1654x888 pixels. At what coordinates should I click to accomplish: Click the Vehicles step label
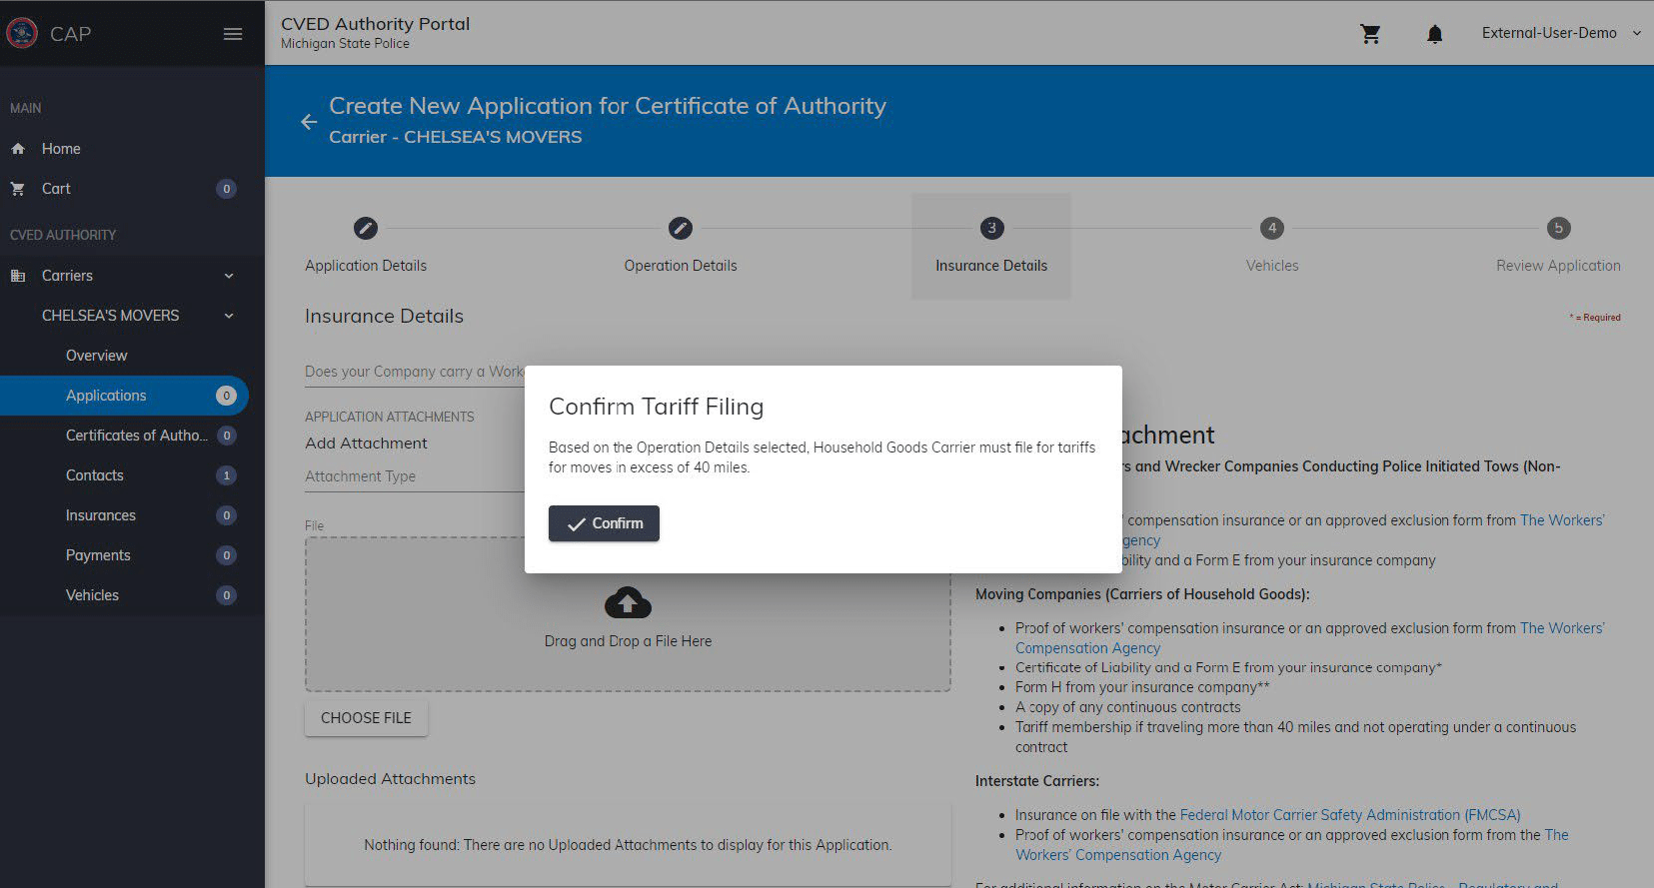point(1272,266)
